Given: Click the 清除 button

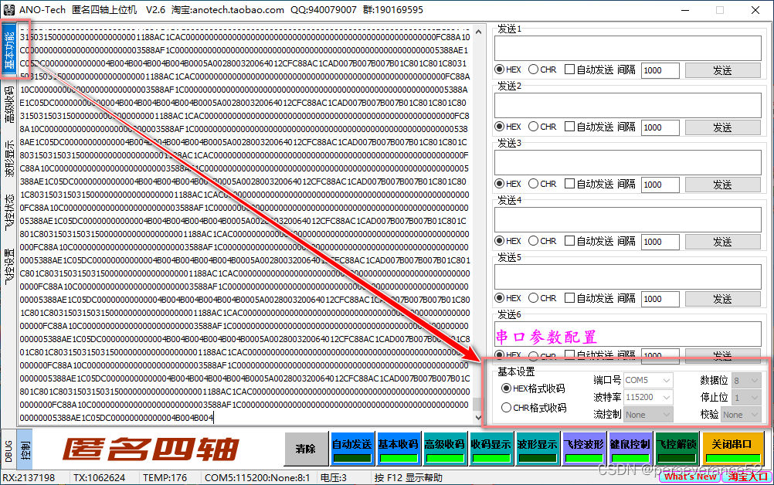Looking at the screenshot, I should pos(306,449).
